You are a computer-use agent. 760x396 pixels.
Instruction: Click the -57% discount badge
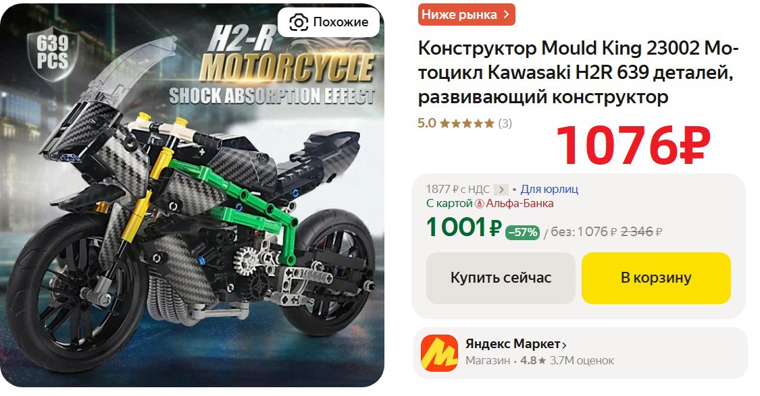[x=522, y=232]
